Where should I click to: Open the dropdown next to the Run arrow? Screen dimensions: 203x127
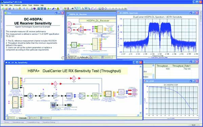tap(50, 9)
